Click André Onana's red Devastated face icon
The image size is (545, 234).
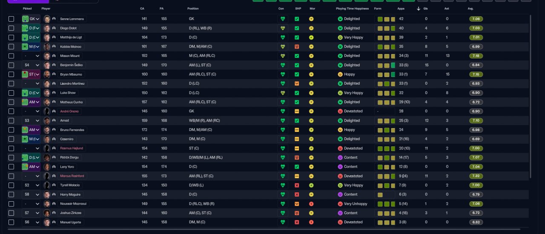point(340,111)
